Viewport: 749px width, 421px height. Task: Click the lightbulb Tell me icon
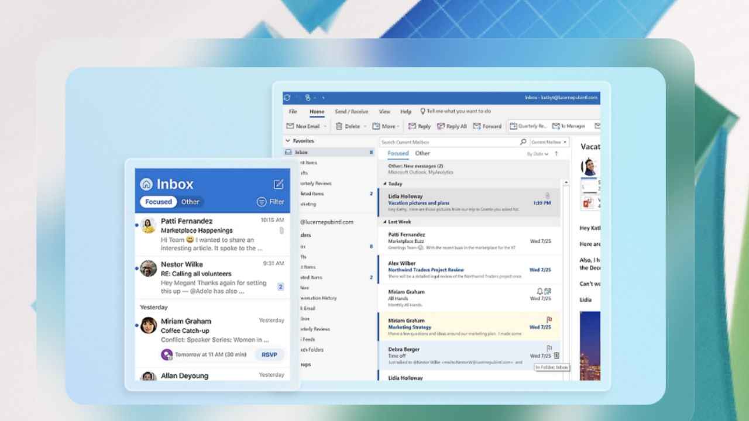tap(422, 111)
